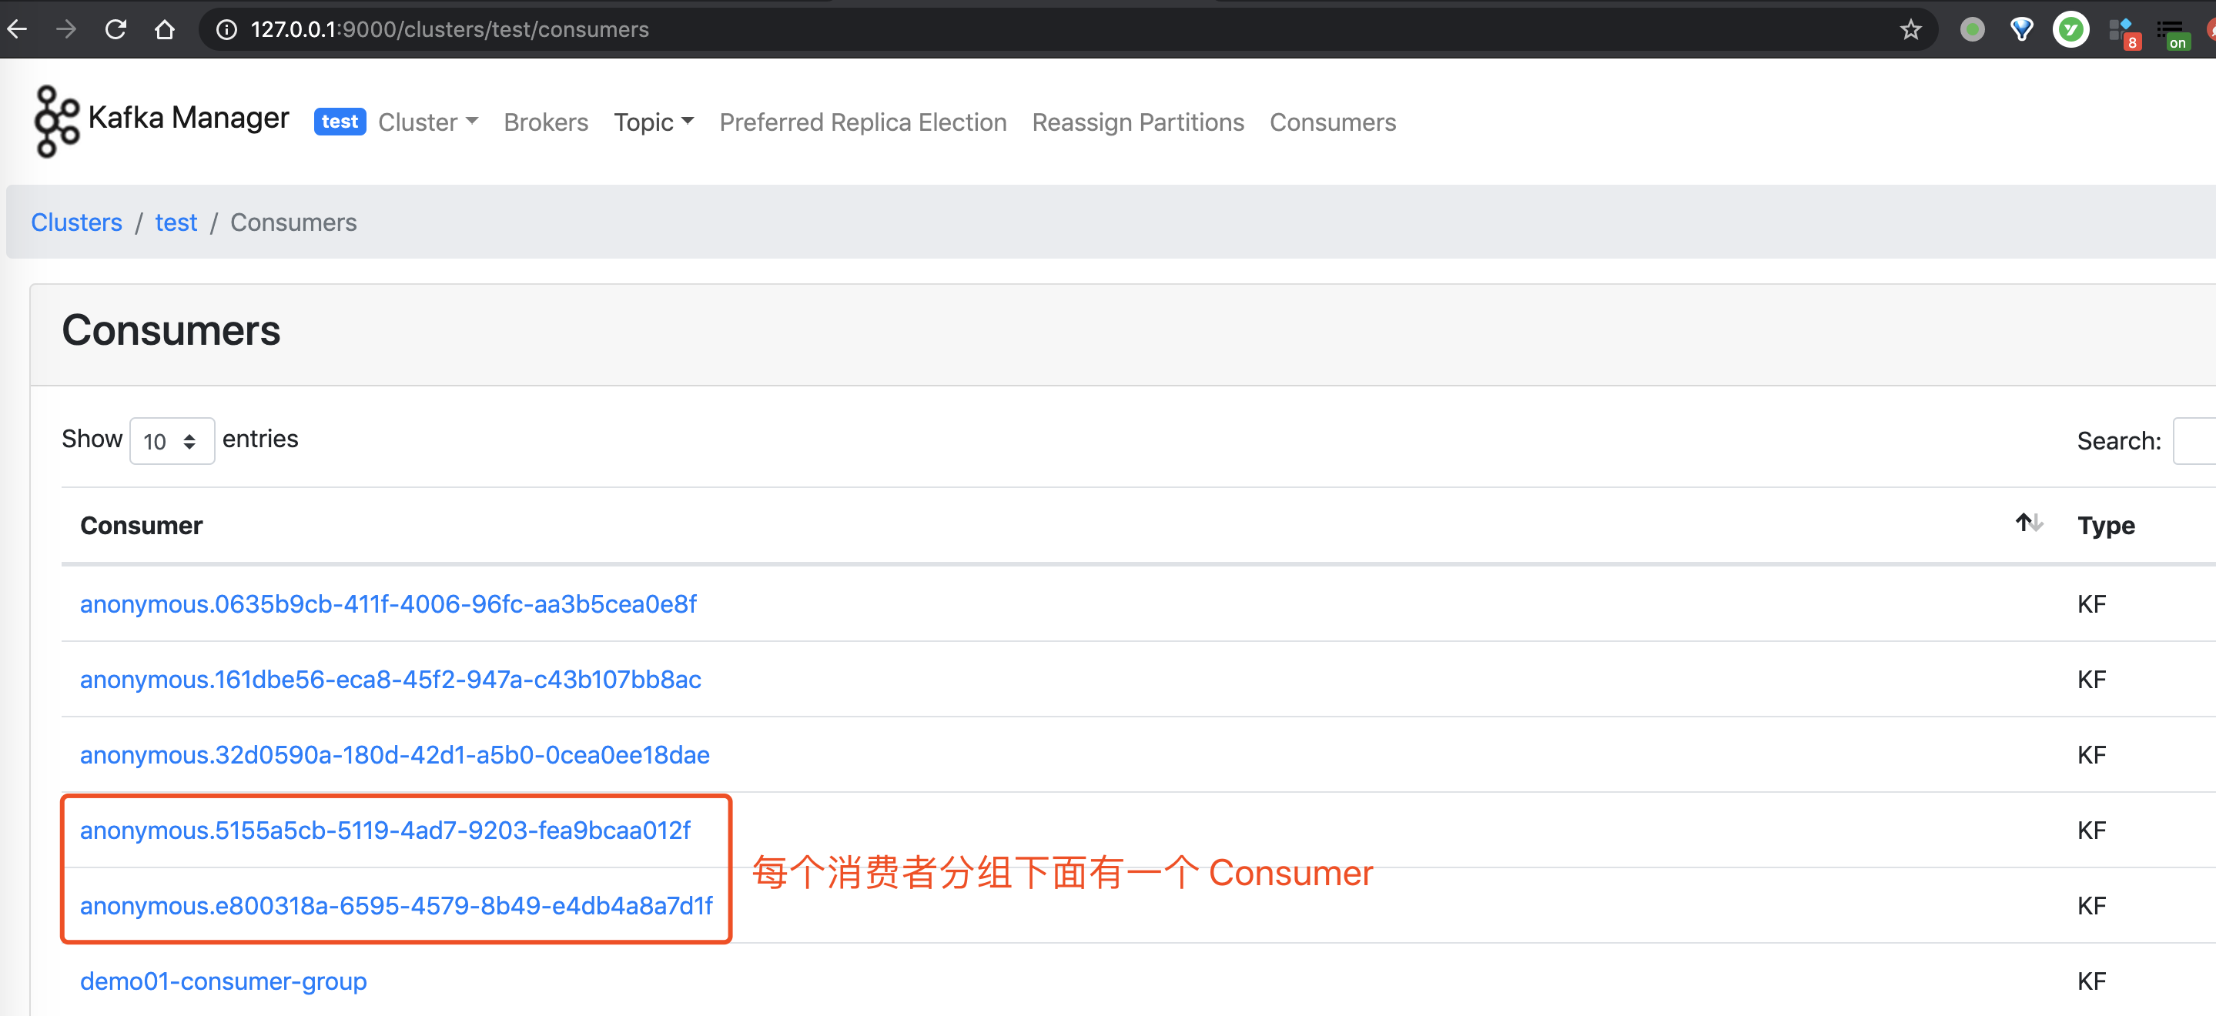Open consumer anonymous.5155a5cb-5119-4ad7-9203-fea9bcaa012f
The image size is (2216, 1016).
point(384,831)
